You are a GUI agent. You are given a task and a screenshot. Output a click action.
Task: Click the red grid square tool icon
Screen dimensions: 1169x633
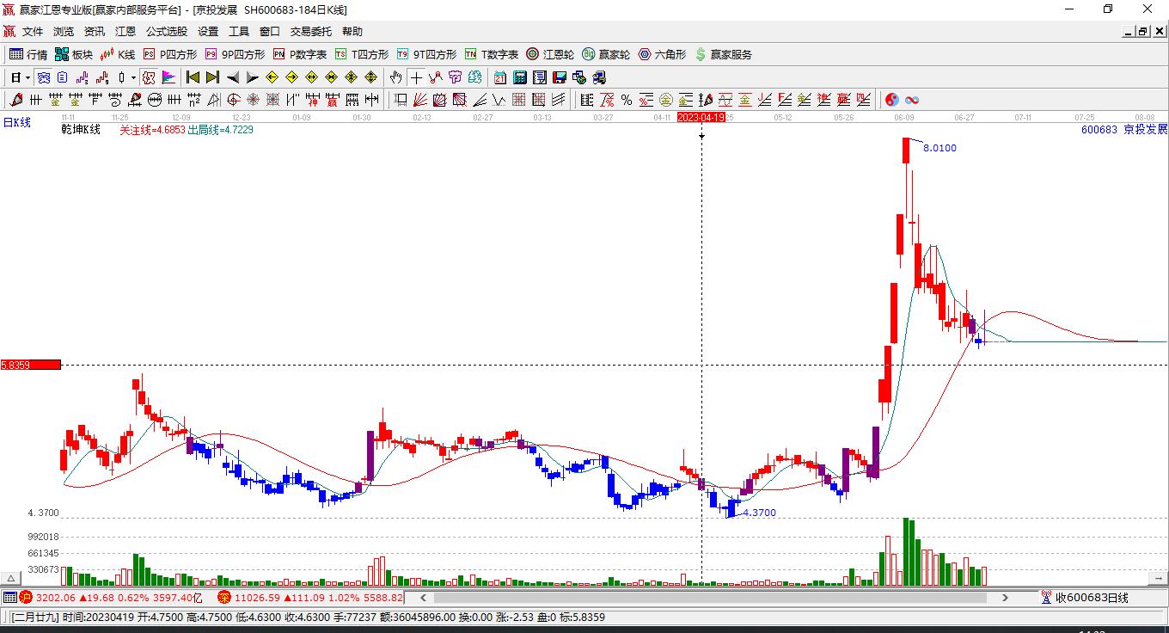tap(518, 100)
